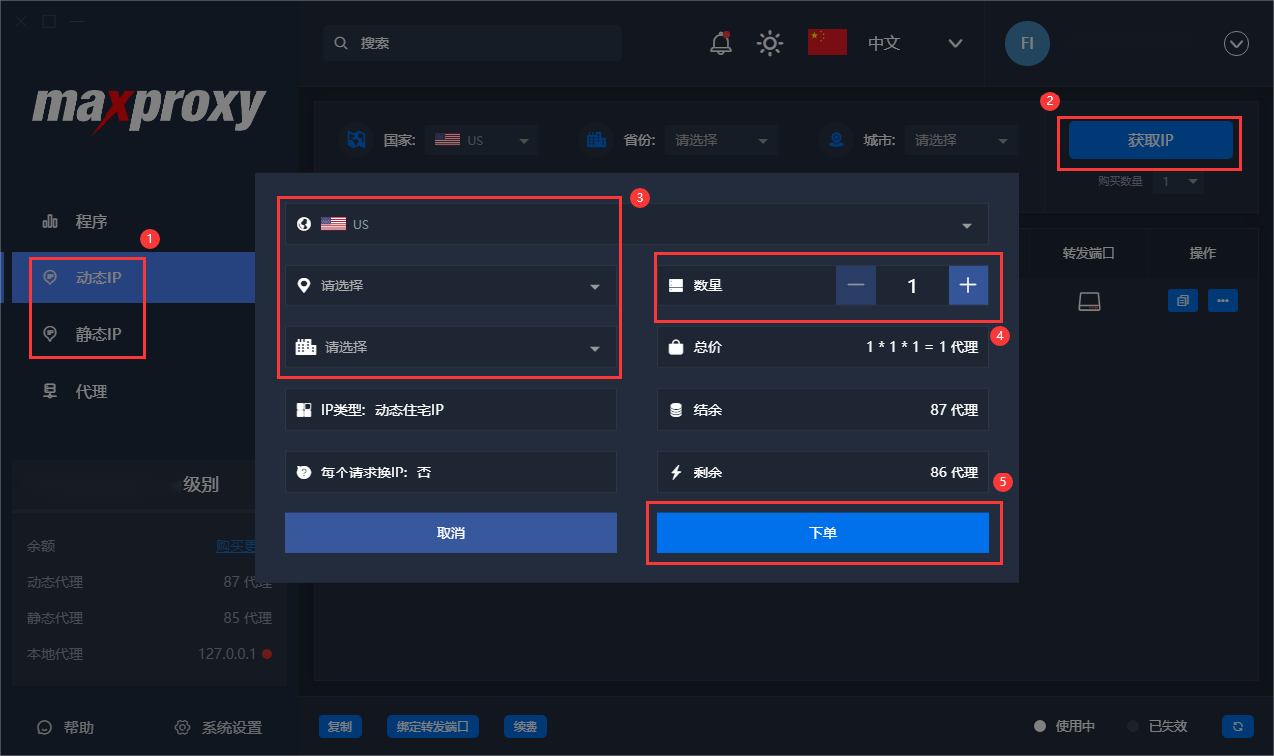Viewport: 1274px width, 756px height.
Task: Open the 购买数量 quantity dropdown
Action: coord(1178,182)
